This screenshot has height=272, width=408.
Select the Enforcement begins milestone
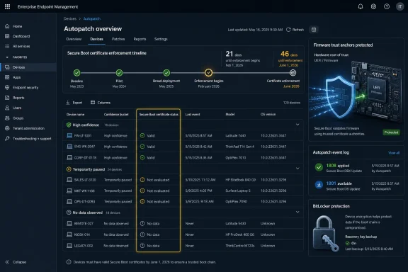(208, 73)
